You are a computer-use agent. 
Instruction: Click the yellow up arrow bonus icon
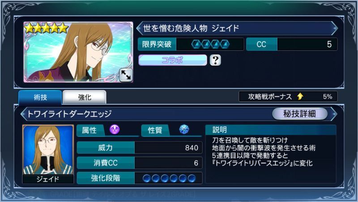coord(300,97)
